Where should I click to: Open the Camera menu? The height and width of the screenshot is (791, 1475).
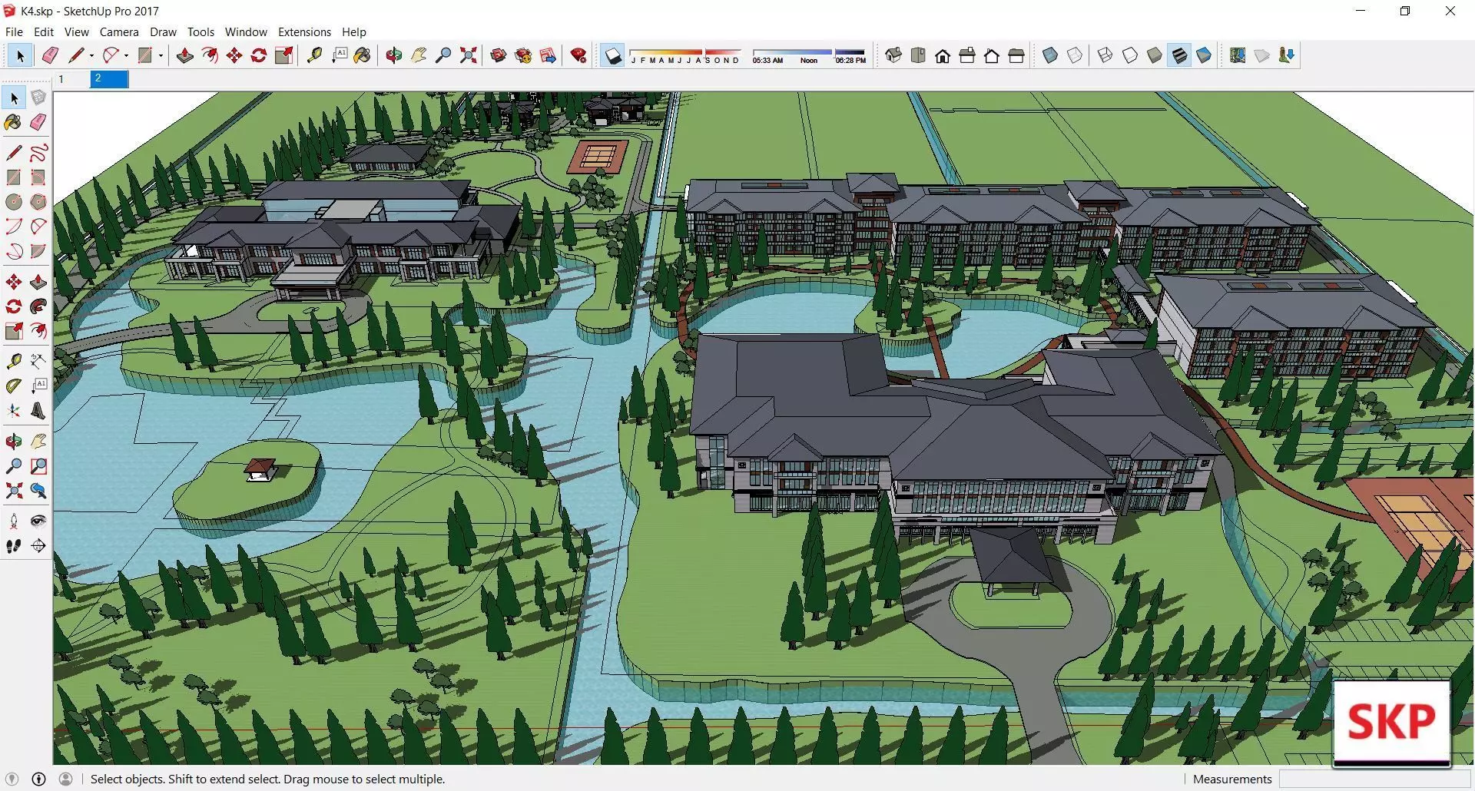point(119,32)
